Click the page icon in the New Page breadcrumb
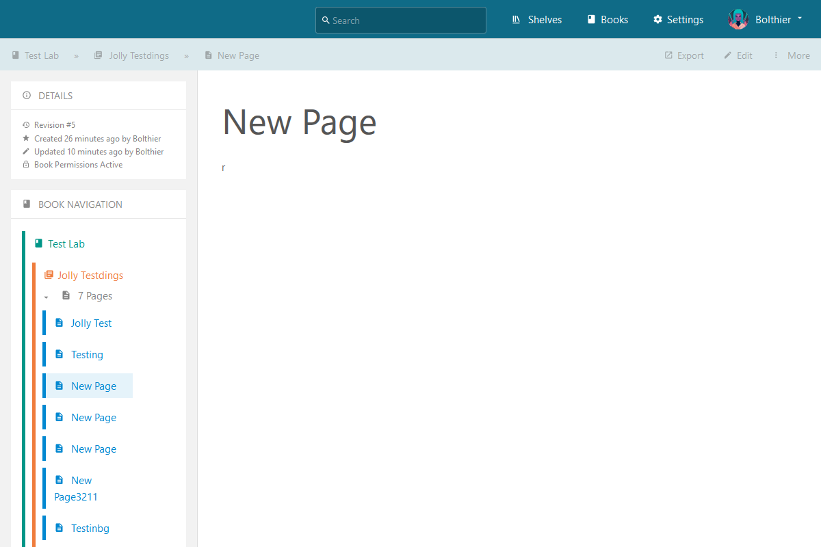 [208, 55]
